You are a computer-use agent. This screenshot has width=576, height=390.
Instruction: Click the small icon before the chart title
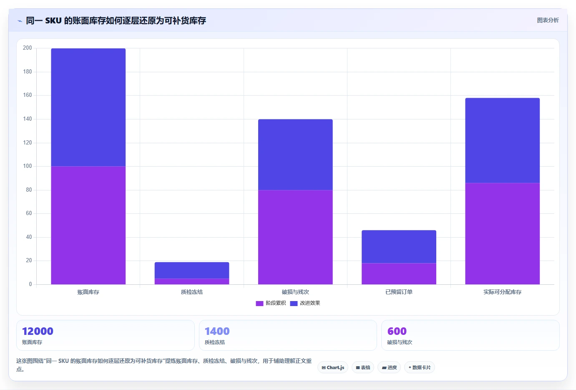[20, 21]
